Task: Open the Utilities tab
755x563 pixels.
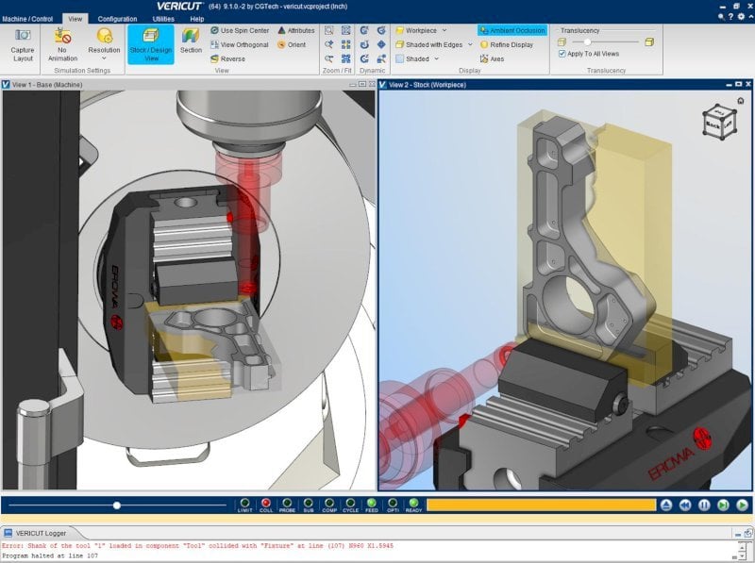Action: coord(163,19)
